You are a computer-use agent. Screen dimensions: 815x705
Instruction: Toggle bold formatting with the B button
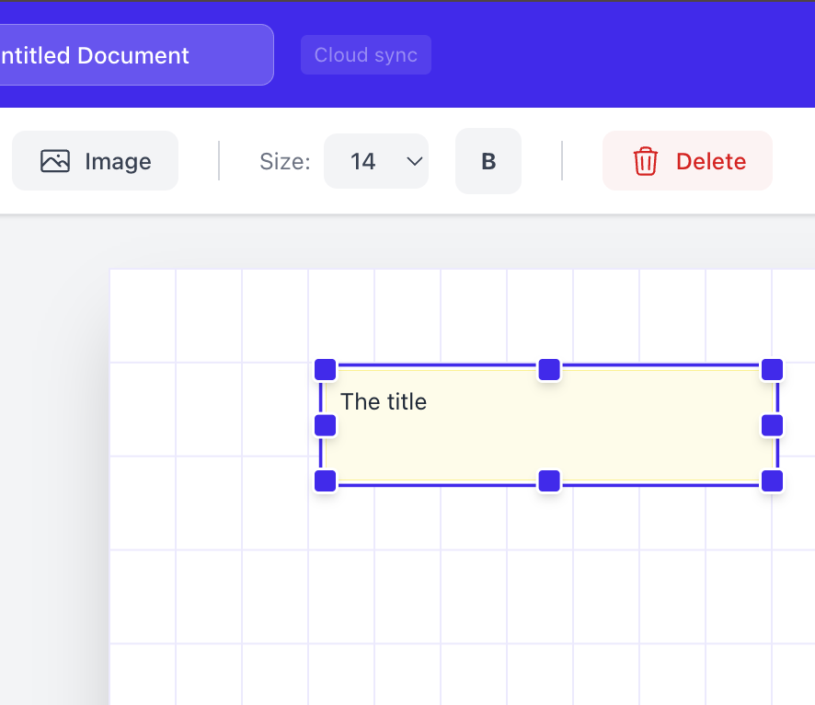[488, 160]
